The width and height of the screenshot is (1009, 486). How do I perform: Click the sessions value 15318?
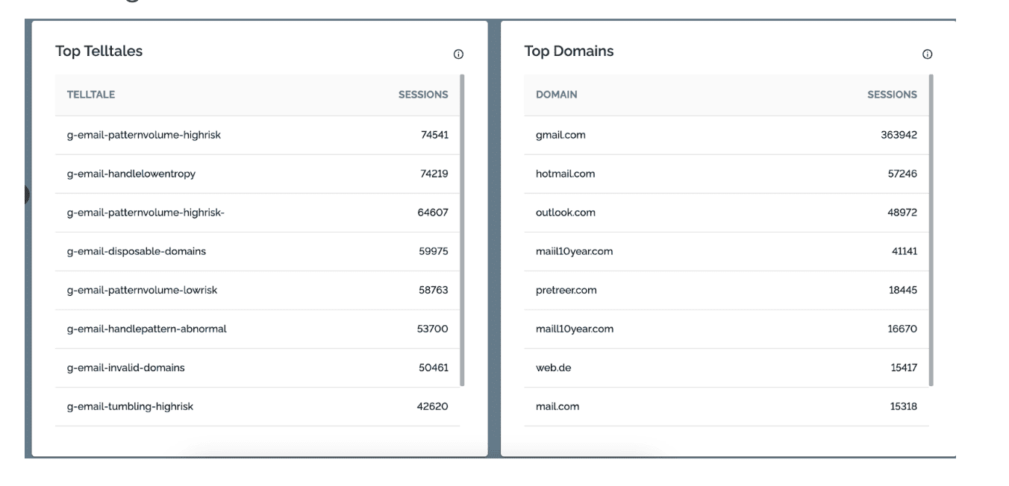pos(902,406)
